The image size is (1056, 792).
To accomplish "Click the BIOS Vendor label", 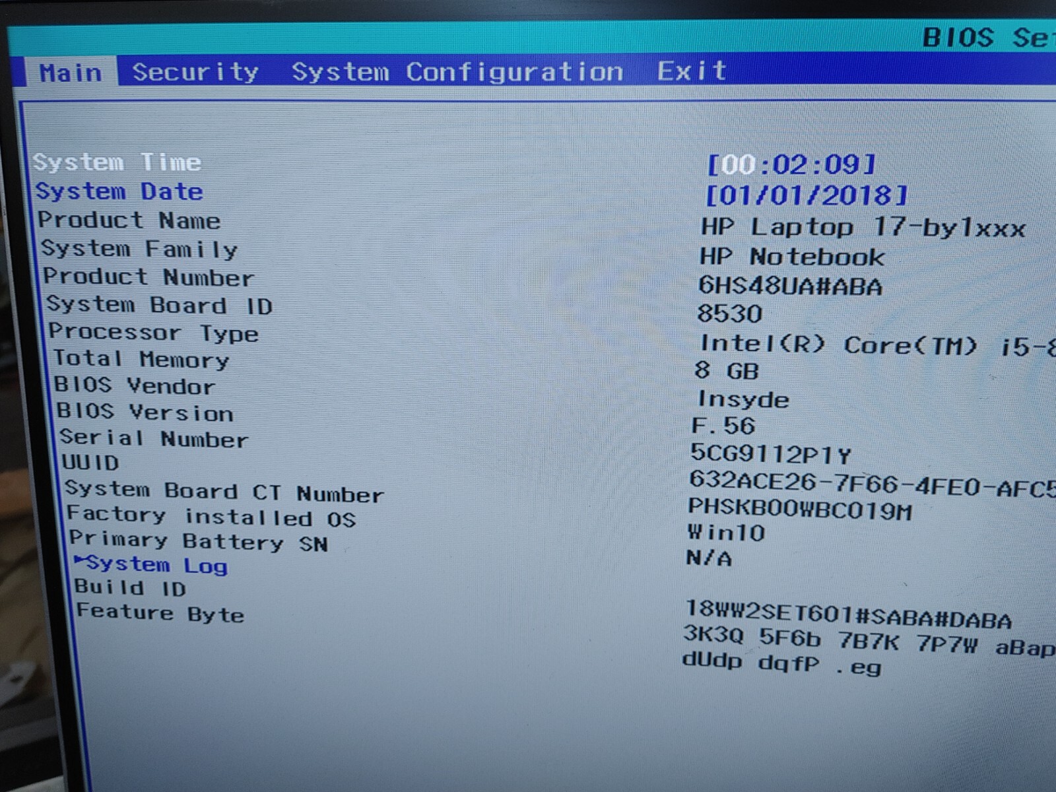I will 135,385.
